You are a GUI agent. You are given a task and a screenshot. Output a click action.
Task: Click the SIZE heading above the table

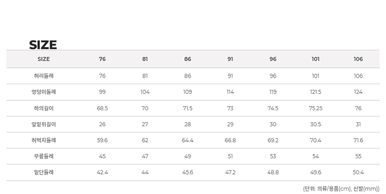pyautogui.click(x=43, y=45)
